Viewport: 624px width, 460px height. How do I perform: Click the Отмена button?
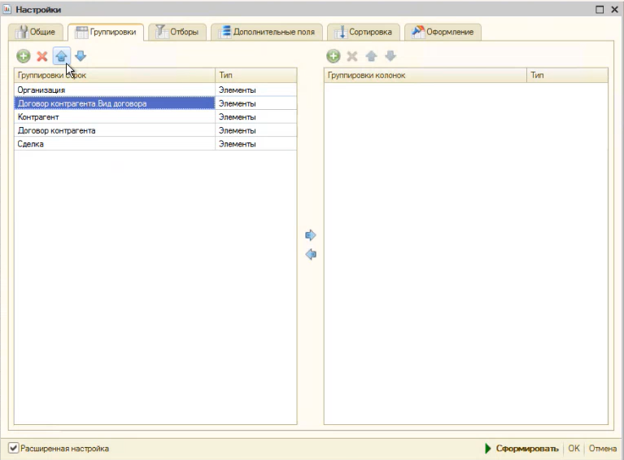tap(603, 448)
